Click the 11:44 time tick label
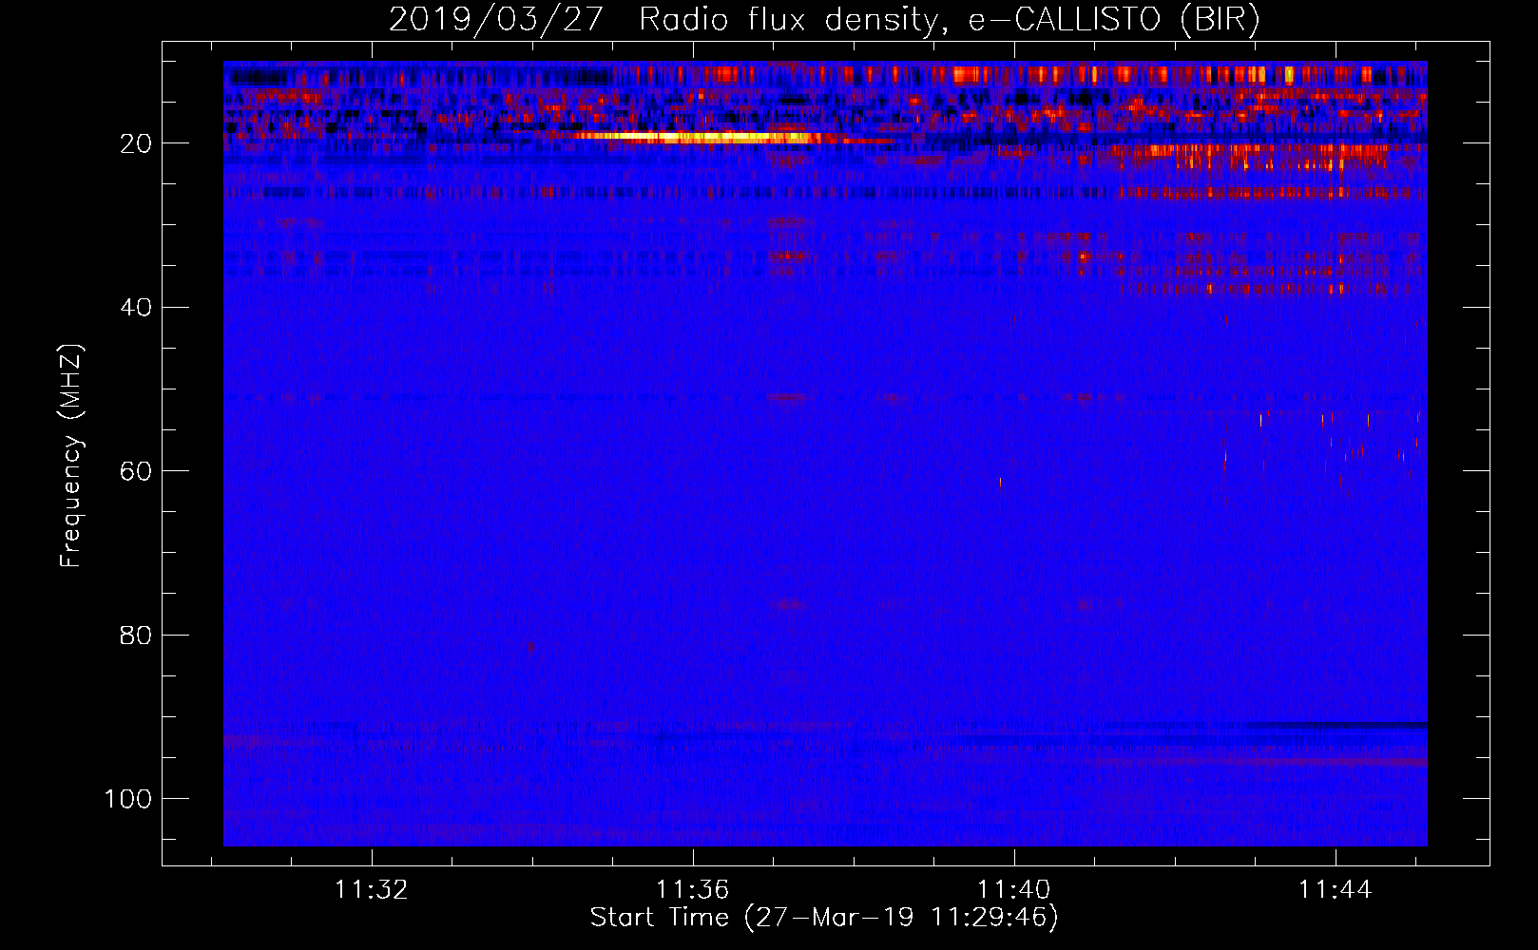1538x950 pixels. [1336, 889]
